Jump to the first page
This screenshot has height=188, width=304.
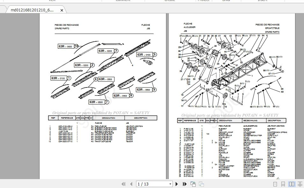124,184
